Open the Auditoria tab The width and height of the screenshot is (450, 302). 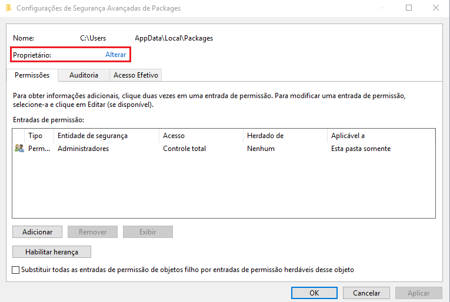point(84,75)
